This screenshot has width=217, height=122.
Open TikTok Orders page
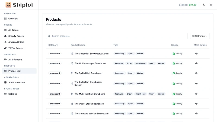click(19, 48)
